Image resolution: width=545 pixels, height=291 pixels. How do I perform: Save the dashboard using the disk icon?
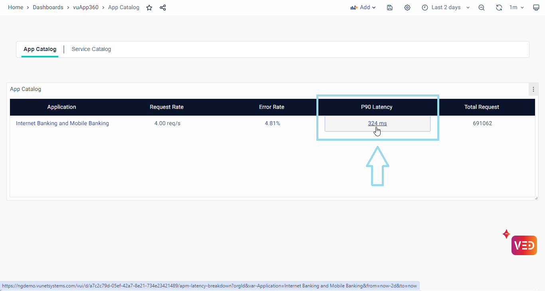pyautogui.click(x=390, y=8)
